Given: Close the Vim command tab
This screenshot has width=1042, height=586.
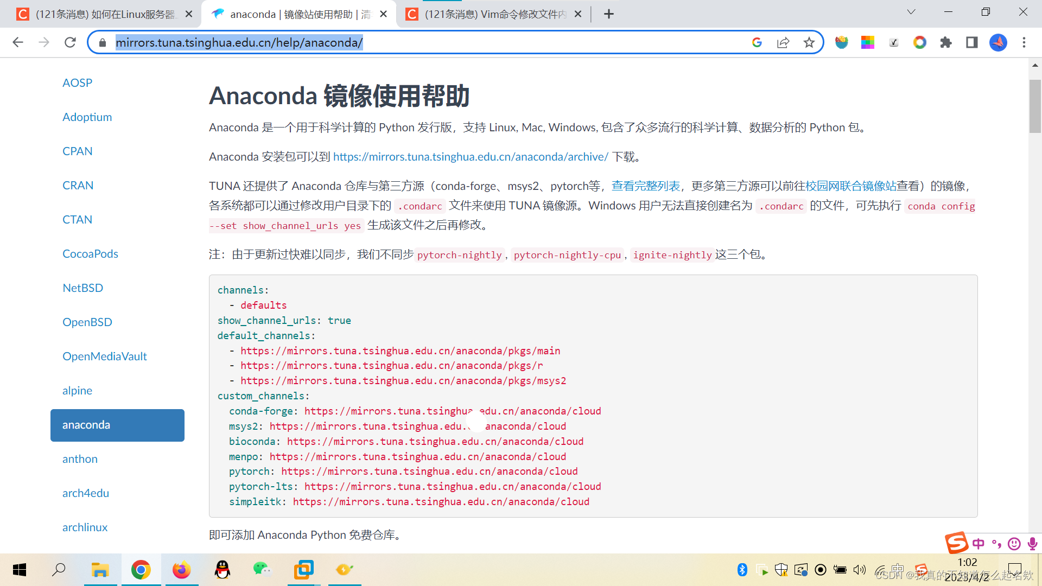Looking at the screenshot, I should pos(578,14).
